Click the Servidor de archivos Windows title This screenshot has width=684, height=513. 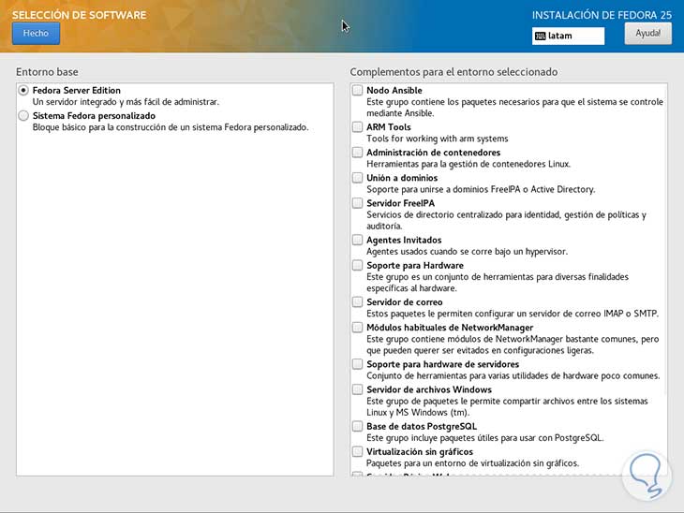429,389
